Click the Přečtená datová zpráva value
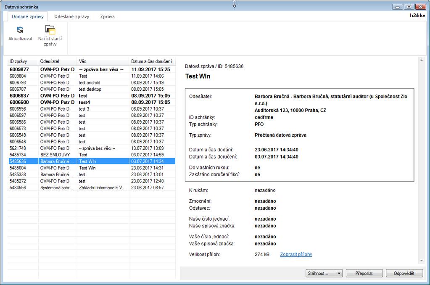 (x=280, y=135)
